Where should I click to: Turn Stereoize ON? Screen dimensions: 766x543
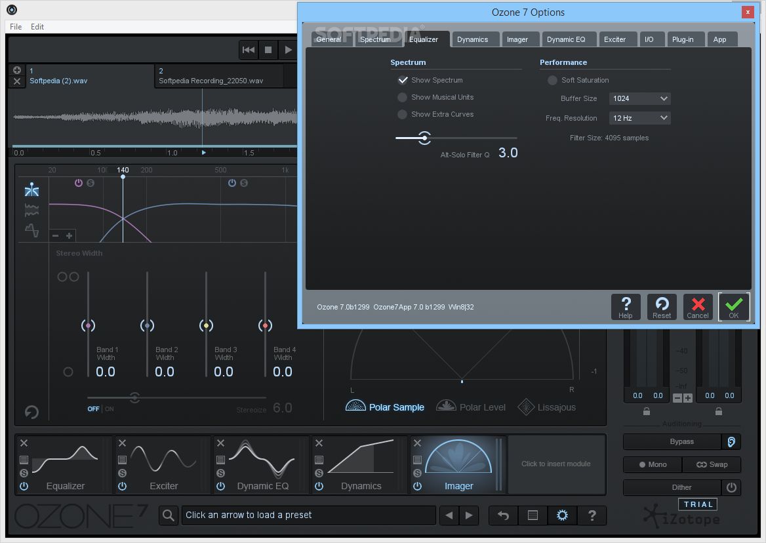110,409
